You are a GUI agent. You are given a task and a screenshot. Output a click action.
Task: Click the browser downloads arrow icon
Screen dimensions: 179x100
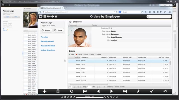point(146,12)
